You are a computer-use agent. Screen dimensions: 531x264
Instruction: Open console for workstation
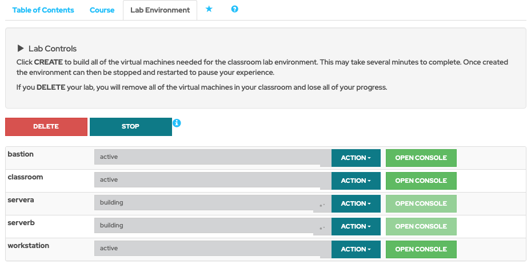[421, 249]
